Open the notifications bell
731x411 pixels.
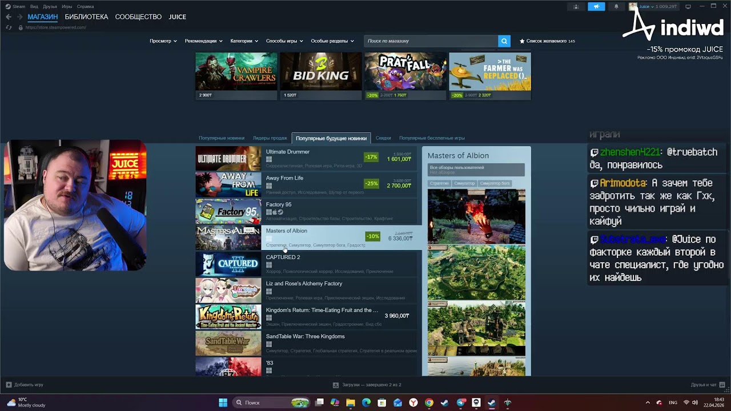616,6
